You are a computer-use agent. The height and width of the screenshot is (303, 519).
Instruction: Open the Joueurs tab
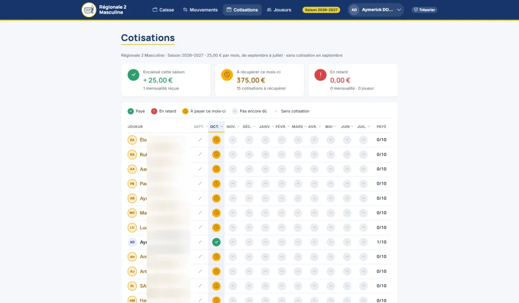pos(279,10)
